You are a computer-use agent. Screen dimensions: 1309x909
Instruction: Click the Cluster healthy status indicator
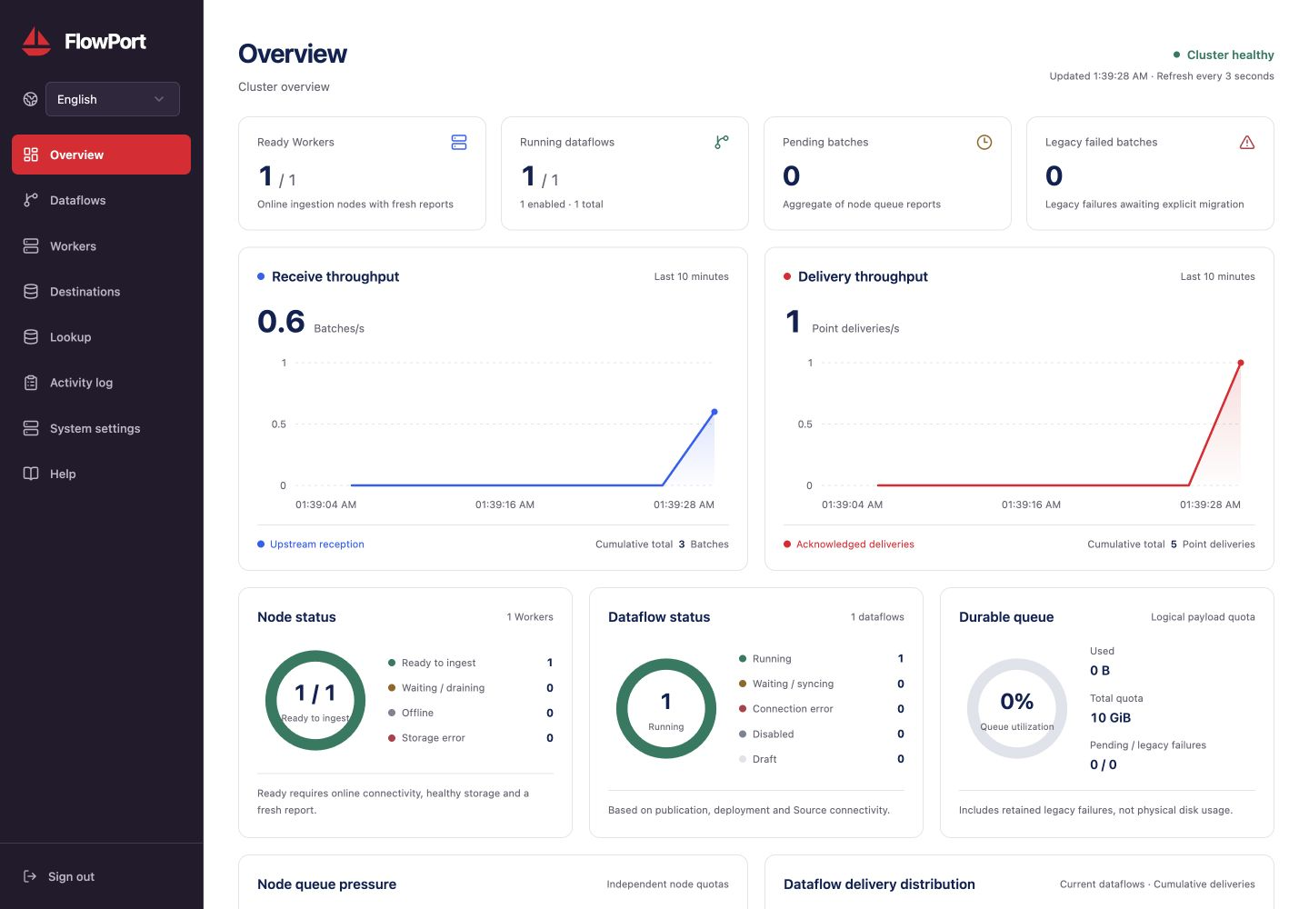[x=1224, y=55]
